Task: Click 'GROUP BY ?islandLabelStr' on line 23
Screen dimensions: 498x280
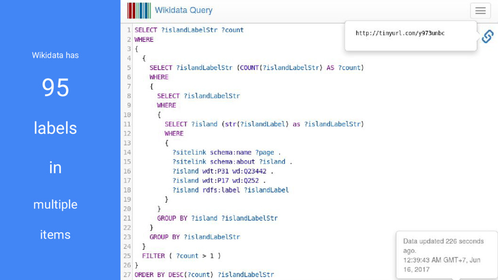Action: pyautogui.click(x=195, y=237)
